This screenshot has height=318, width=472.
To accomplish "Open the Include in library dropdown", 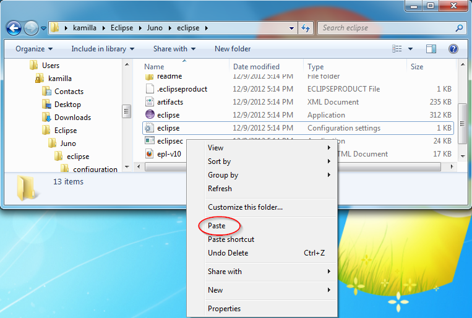I will click(x=98, y=49).
